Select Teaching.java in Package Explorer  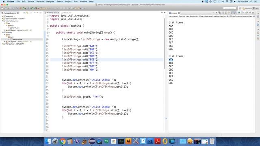[17, 39]
